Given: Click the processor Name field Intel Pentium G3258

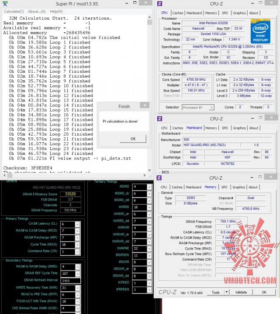Looking at the screenshot, I should tap(214, 23).
